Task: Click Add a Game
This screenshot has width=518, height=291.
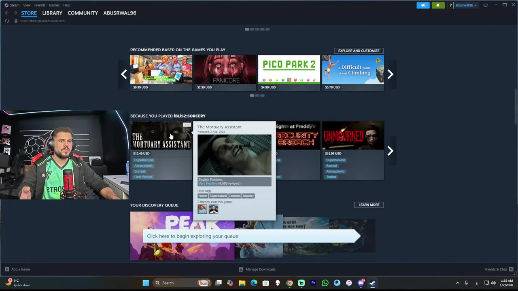Action: pos(17,269)
